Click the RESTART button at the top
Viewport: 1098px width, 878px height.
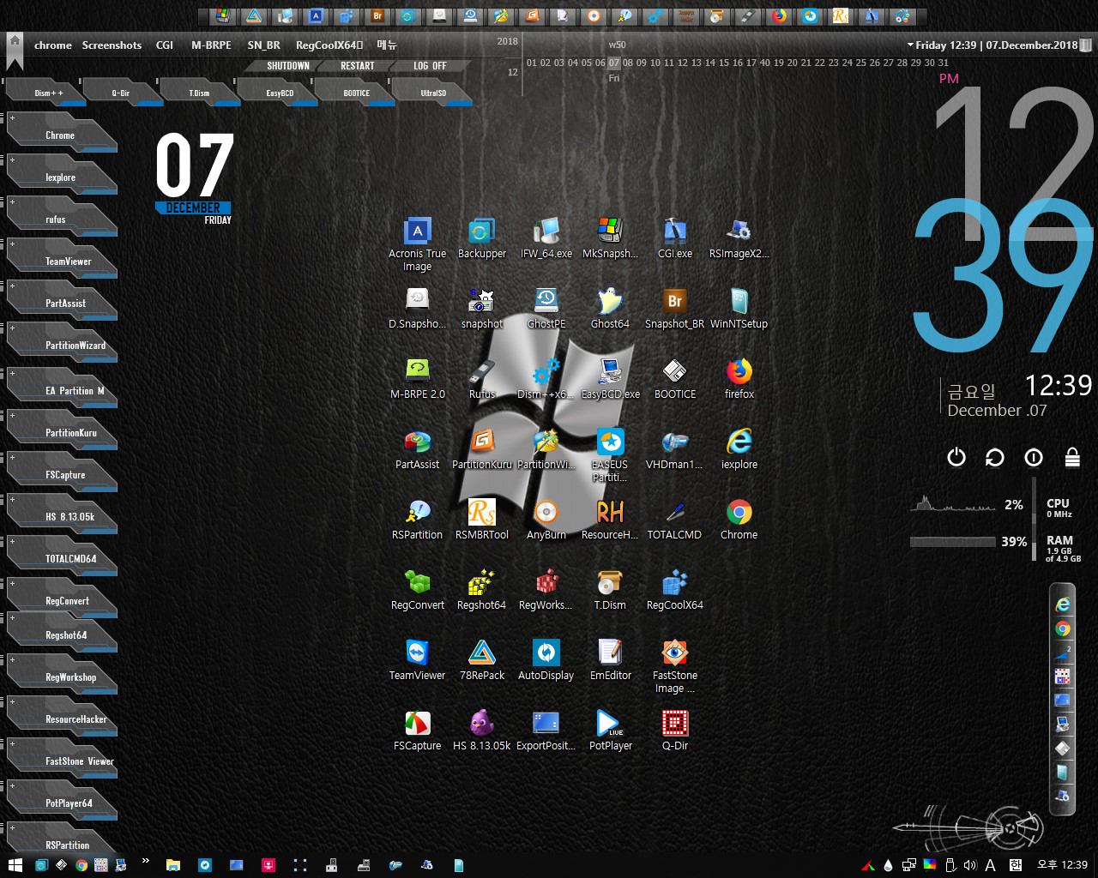pos(358,66)
